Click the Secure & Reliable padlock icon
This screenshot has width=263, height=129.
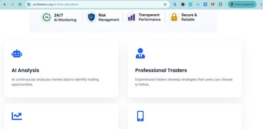(174, 17)
